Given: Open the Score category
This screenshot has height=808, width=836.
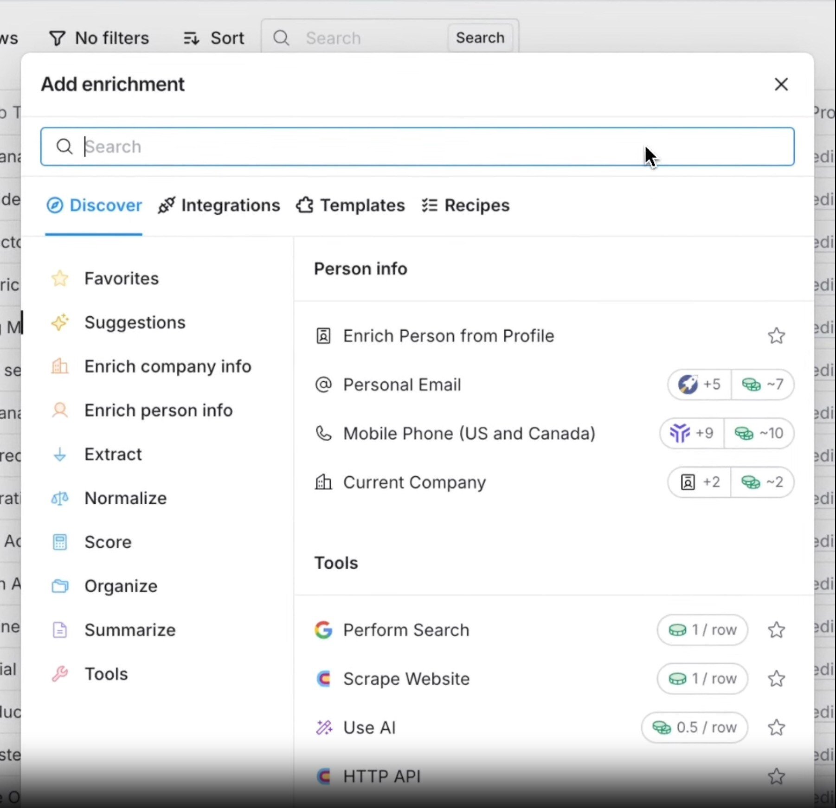Looking at the screenshot, I should click(x=108, y=542).
